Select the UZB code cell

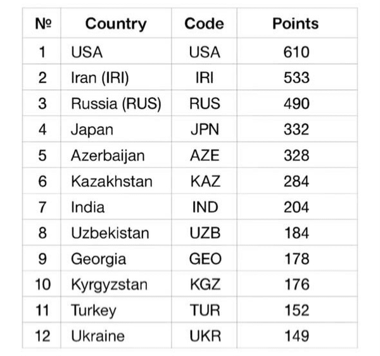pos(205,233)
